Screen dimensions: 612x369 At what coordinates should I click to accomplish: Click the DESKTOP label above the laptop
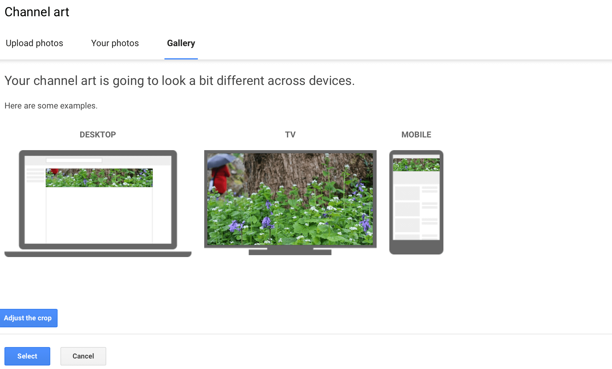coord(98,135)
